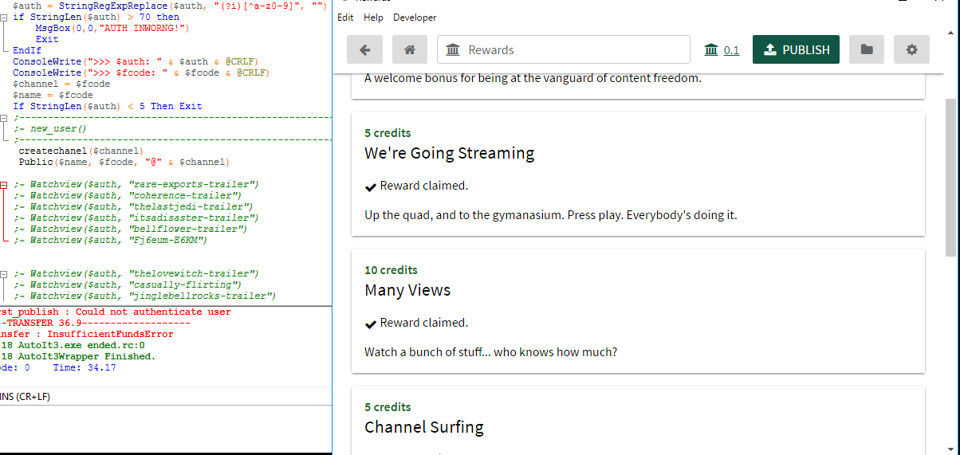Click the Watchview jinglebellrocks-trailer line
This screenshot has height=455, width=960.
tap(144, 296)
